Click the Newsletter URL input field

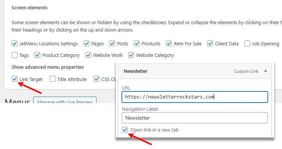coord(194,97)
